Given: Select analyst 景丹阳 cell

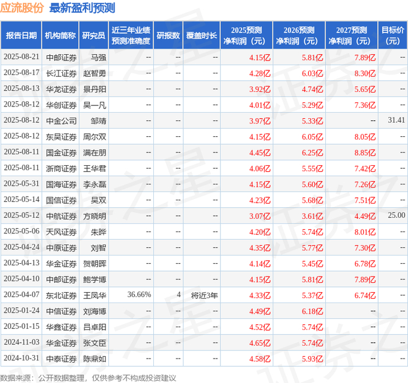Looking at the screenshot, I should coord(94,89).
